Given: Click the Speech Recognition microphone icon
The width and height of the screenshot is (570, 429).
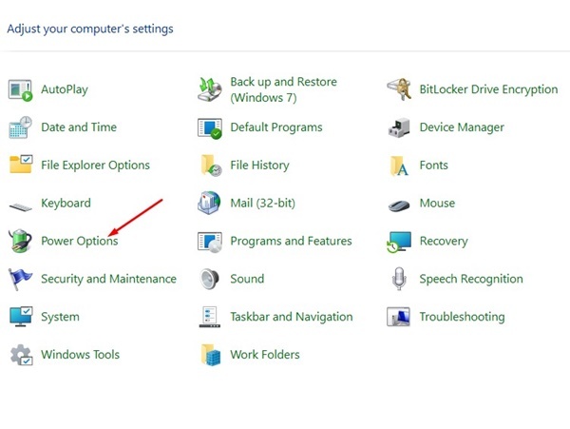Looking at the screenshot, I should tap(399, 279).
